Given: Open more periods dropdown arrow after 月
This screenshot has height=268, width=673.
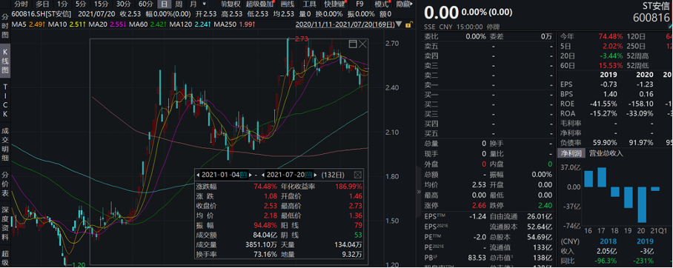Looking at the screenshot, I should click(x=204, y=4).
